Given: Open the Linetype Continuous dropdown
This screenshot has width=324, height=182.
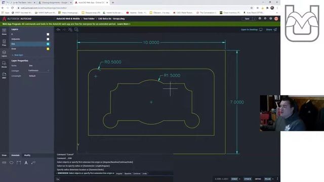Looking at the screenshot, I should [39, 71].
